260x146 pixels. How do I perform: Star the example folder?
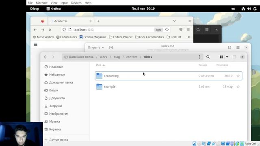[x=238, y=86]
